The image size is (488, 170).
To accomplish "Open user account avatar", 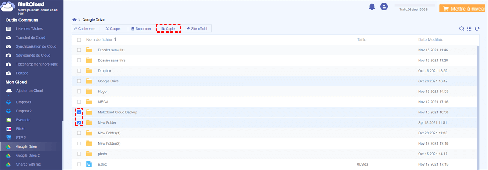I will click(x=384, y=6).
